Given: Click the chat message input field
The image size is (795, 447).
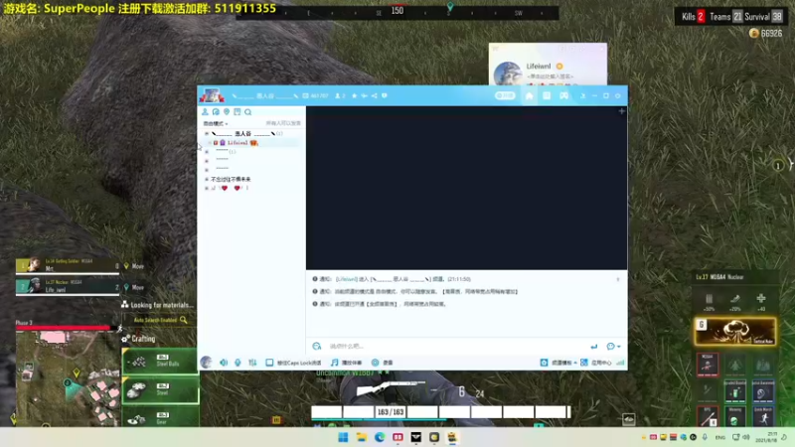Looking at the screenshot, I should coord(456,346).
